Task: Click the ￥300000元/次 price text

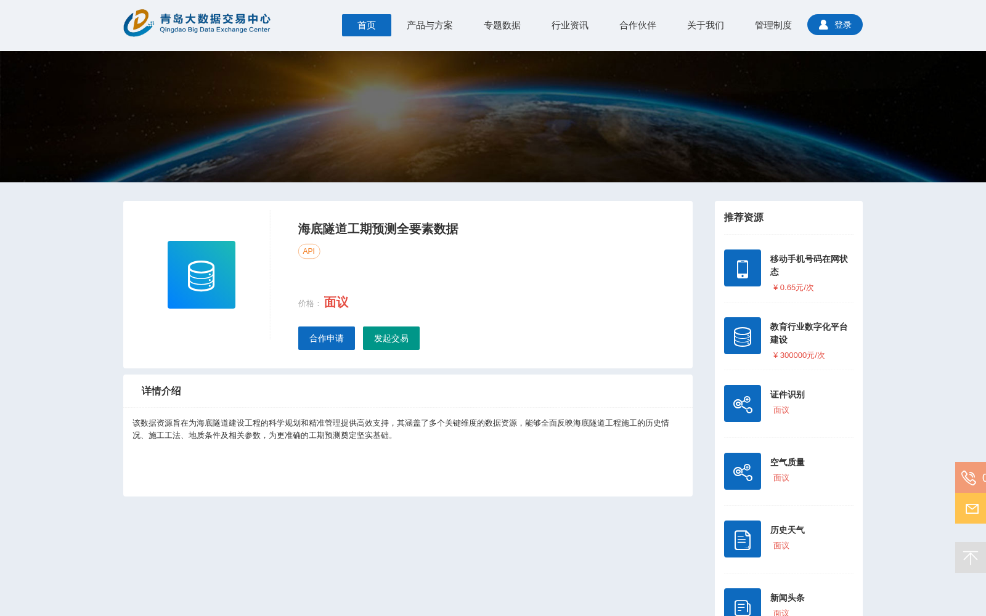Action: (x=799, y=355)
